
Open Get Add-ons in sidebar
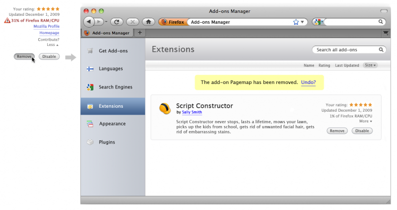(x=113, y=51)
